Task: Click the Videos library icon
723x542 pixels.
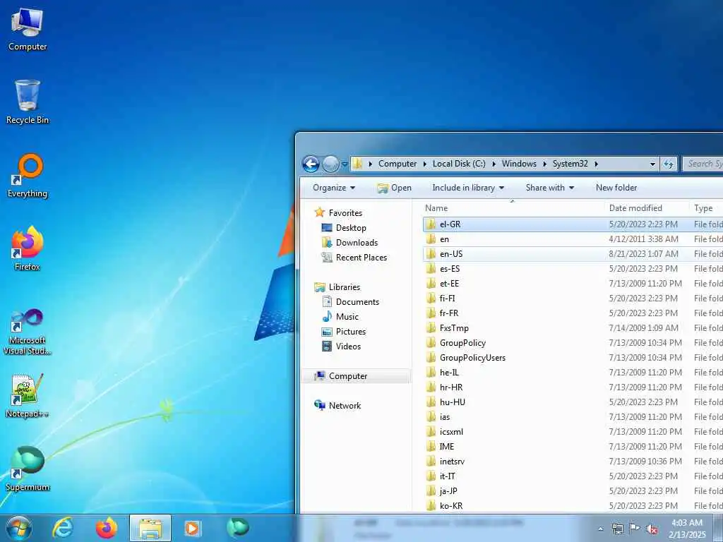Action: pos(327,346)
